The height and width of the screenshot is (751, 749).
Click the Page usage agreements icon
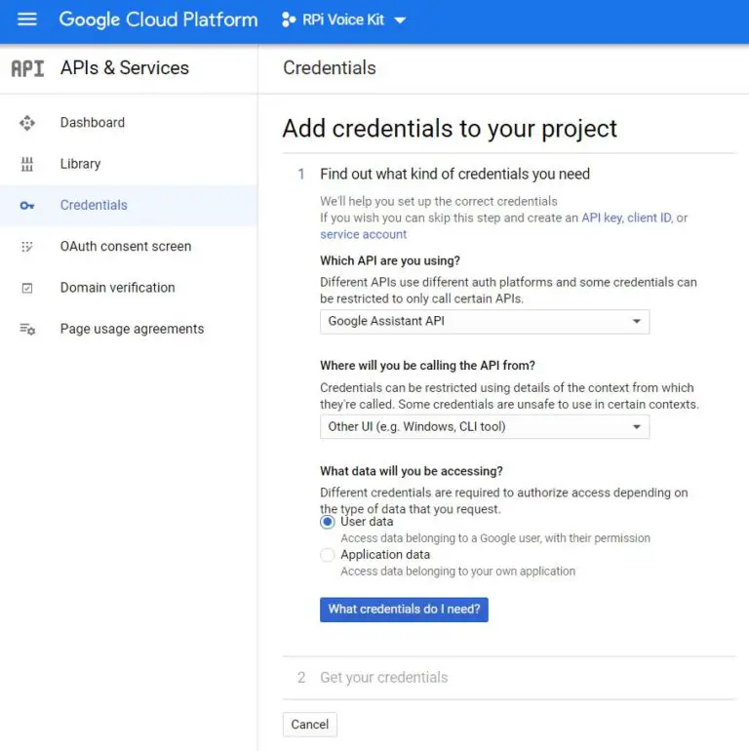tap(27, 330)
